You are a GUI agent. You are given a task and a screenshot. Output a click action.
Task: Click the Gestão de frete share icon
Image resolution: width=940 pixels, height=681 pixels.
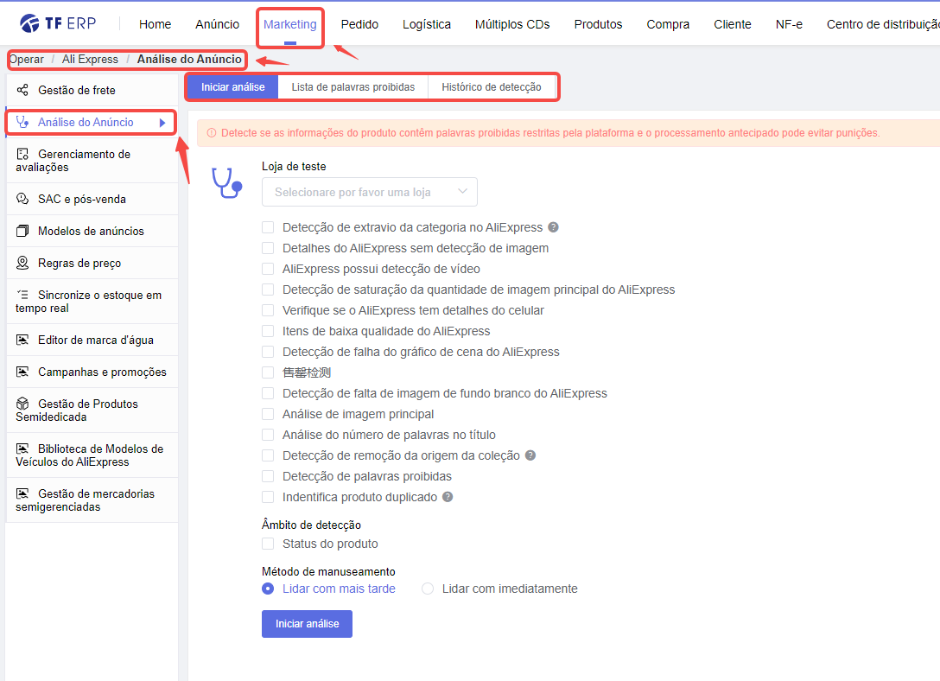click(x=22, y=90)
